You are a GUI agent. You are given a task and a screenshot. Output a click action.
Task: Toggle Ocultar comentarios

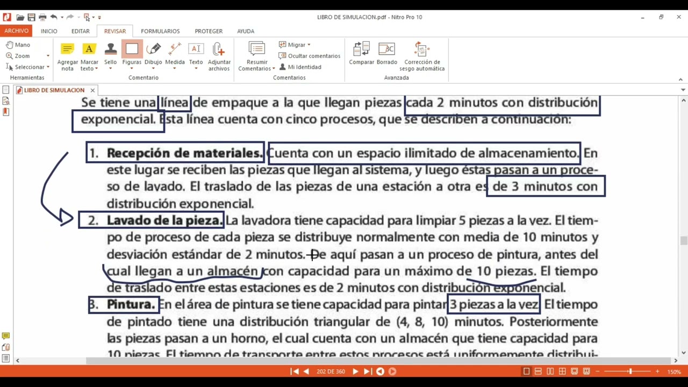point(309,56)
